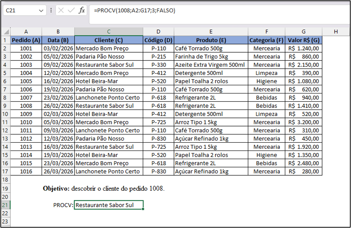Click the 'Código (D)' header cell

coord(158,40)
